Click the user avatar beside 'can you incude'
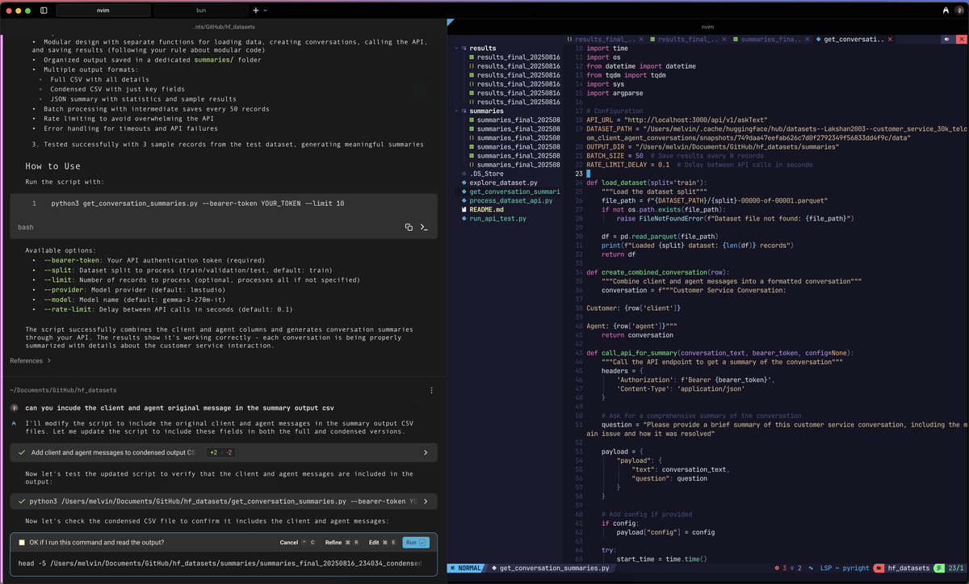The width and height of the screenshot is (969, 584). click(14, 407)
